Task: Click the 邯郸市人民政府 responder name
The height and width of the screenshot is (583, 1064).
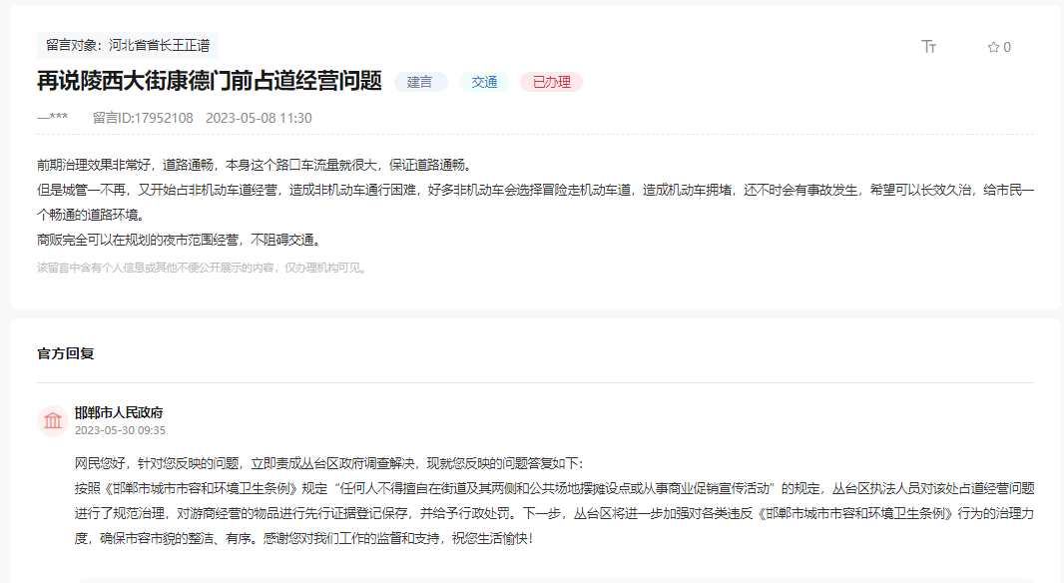Action: click(119, 412)
